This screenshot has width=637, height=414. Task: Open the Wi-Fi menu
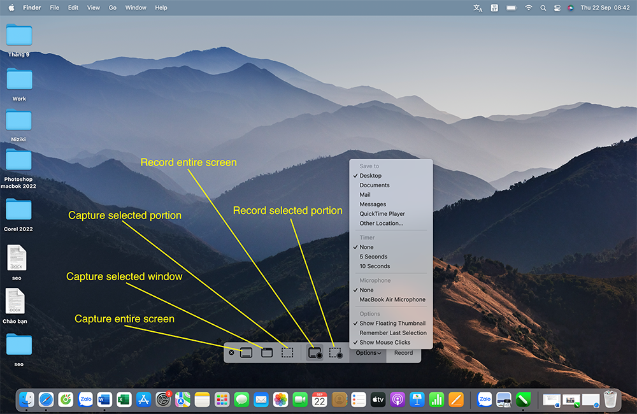tap(529, 8)
